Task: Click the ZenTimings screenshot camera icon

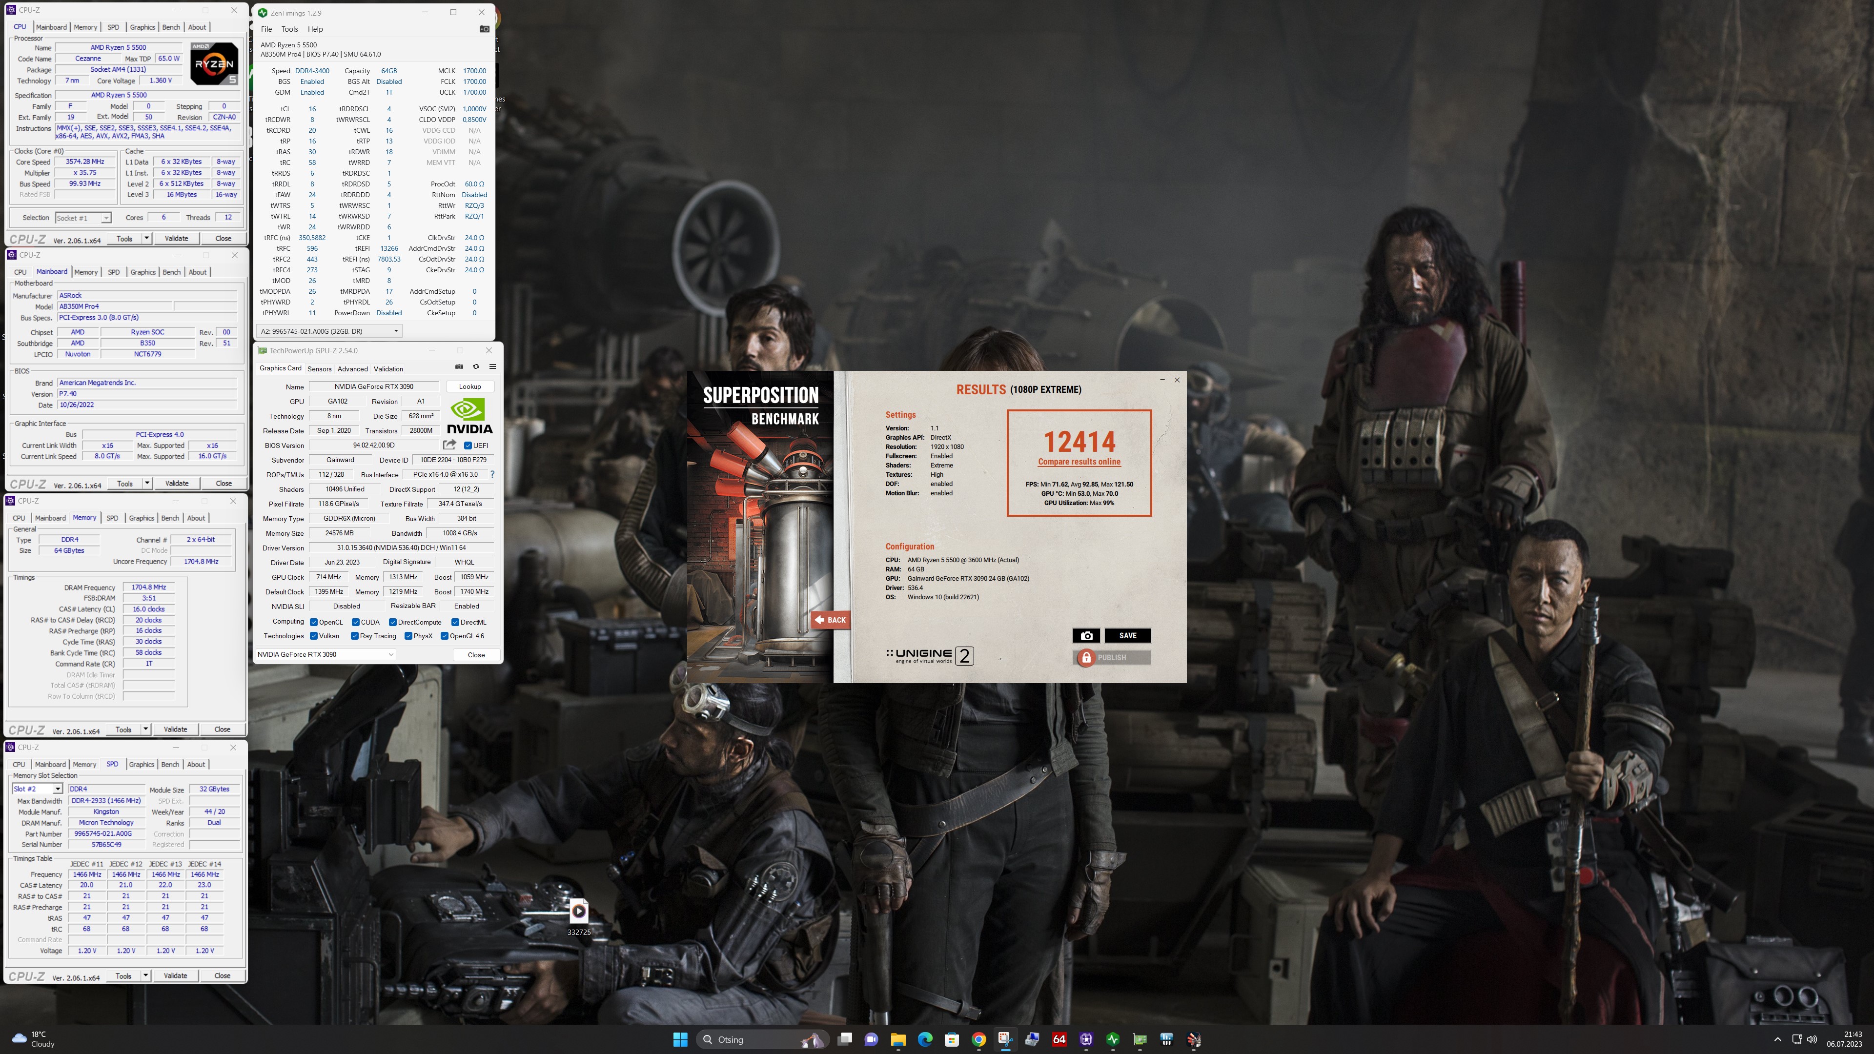Action: click(x=484, y=29)
